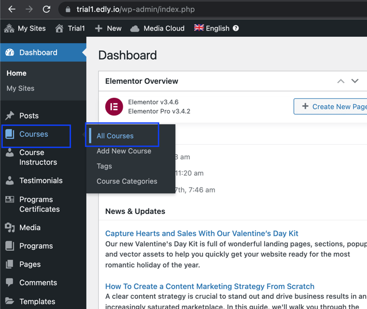Click the Media Cloud cloud icon
Screen dimensions: 367x309
pyautogui.click(x=134, y=29)
